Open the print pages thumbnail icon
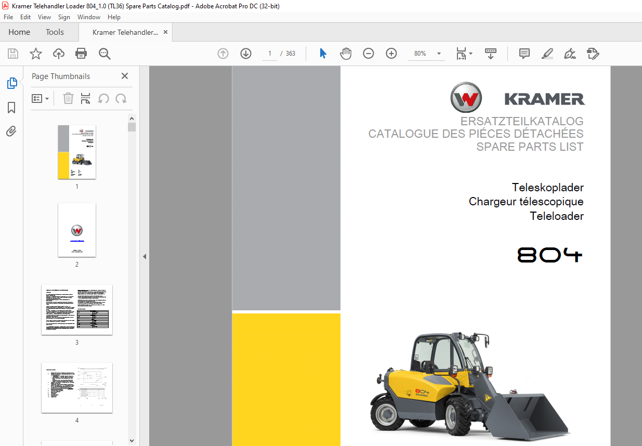The width and height of the screenshot is (642, 446). pyautogui.click(x=86, y=98)
